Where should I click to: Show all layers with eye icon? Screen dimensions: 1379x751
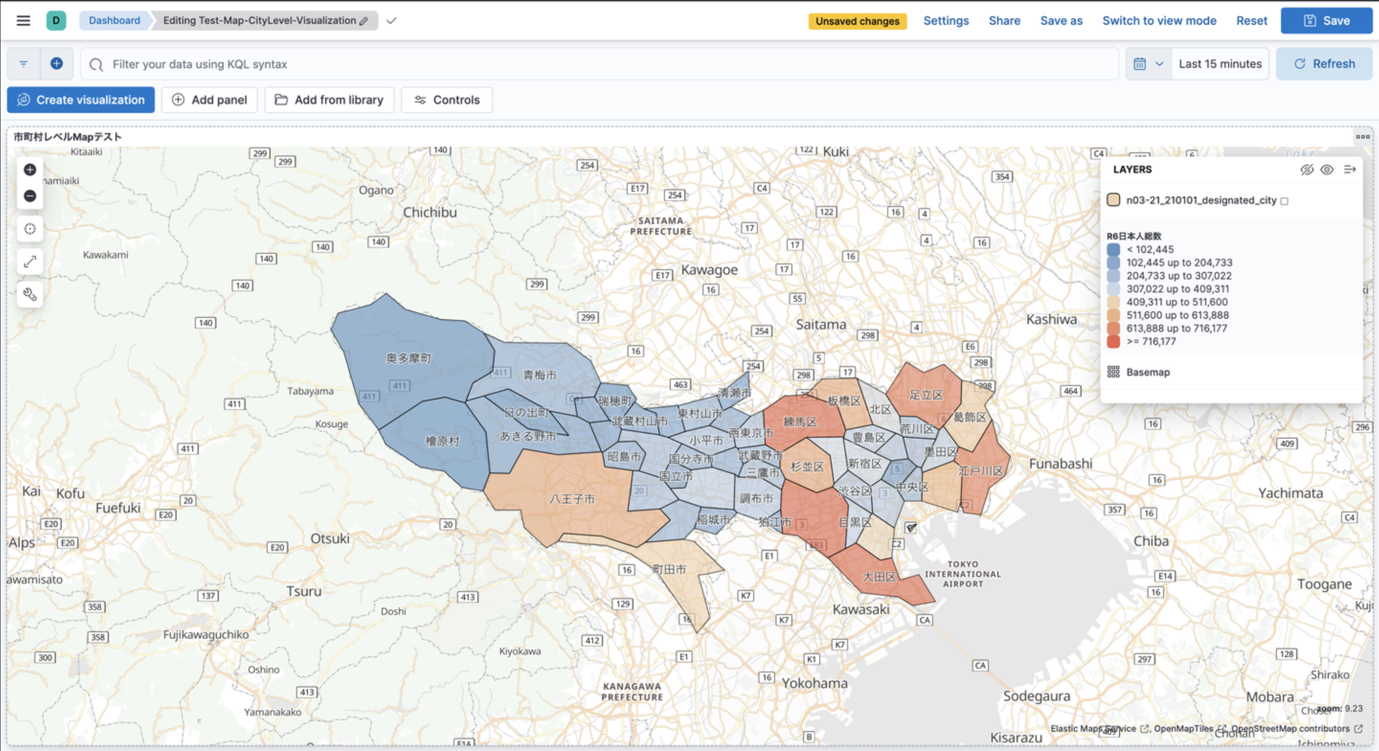pyautogui.click(x=1327, y=170)
